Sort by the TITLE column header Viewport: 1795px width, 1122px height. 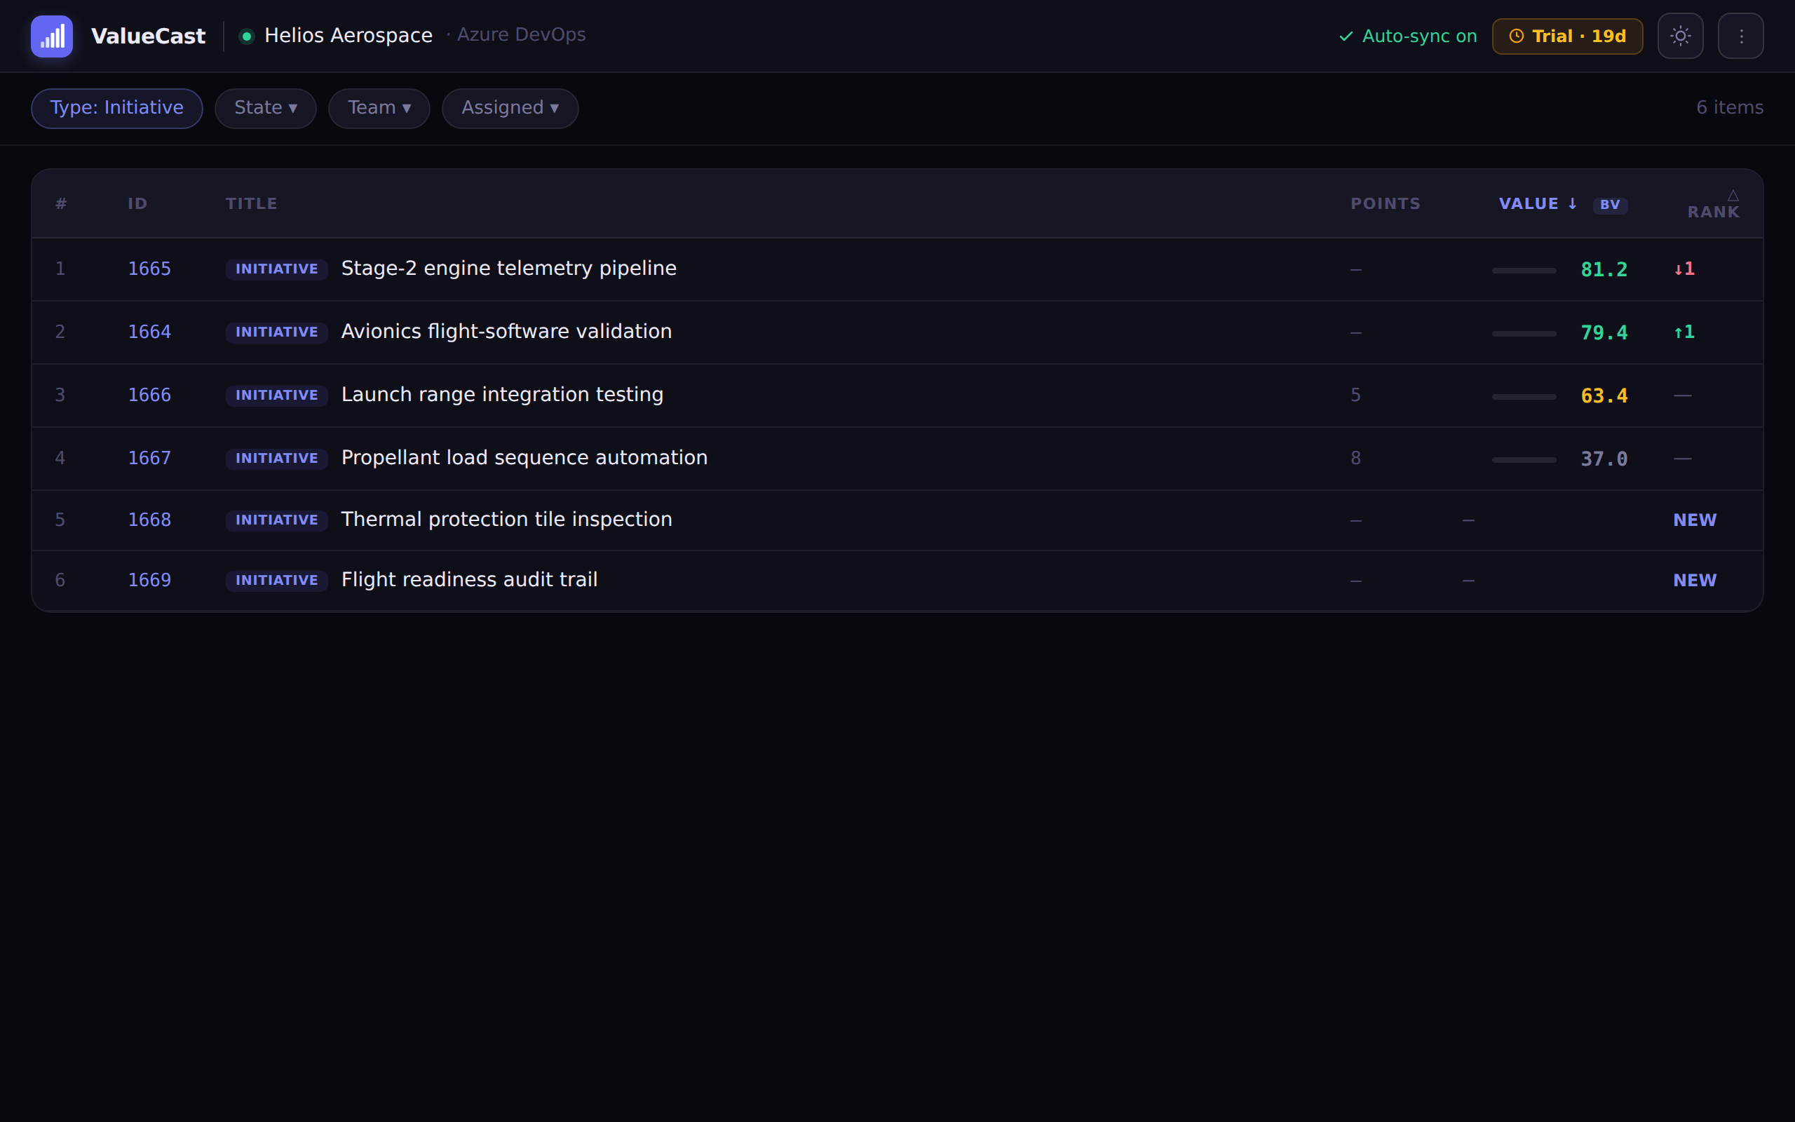[x=252, y=204]
